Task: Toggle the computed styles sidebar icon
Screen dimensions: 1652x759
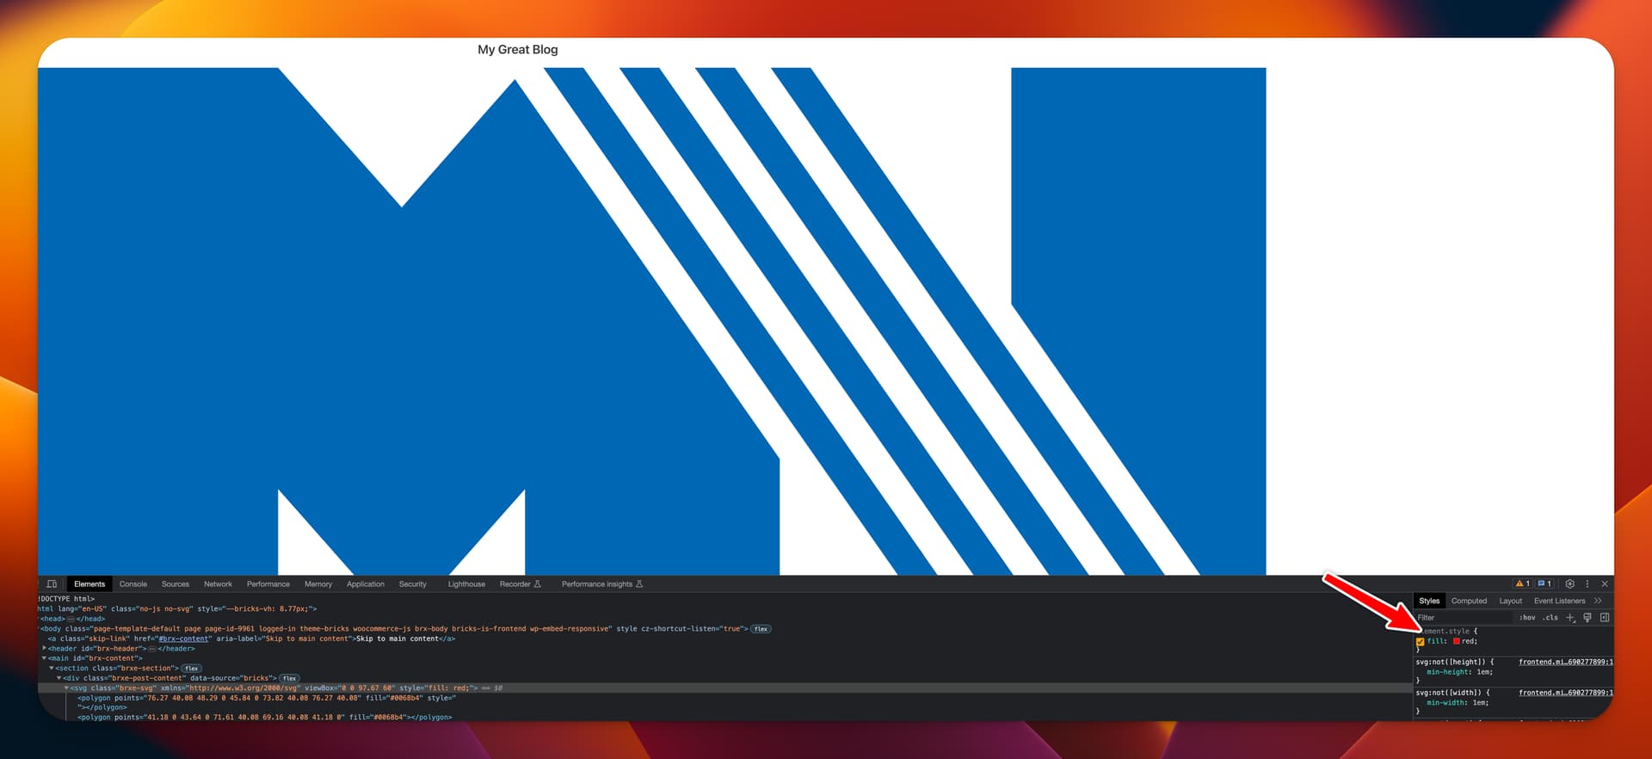Action: coord(1605,617)
